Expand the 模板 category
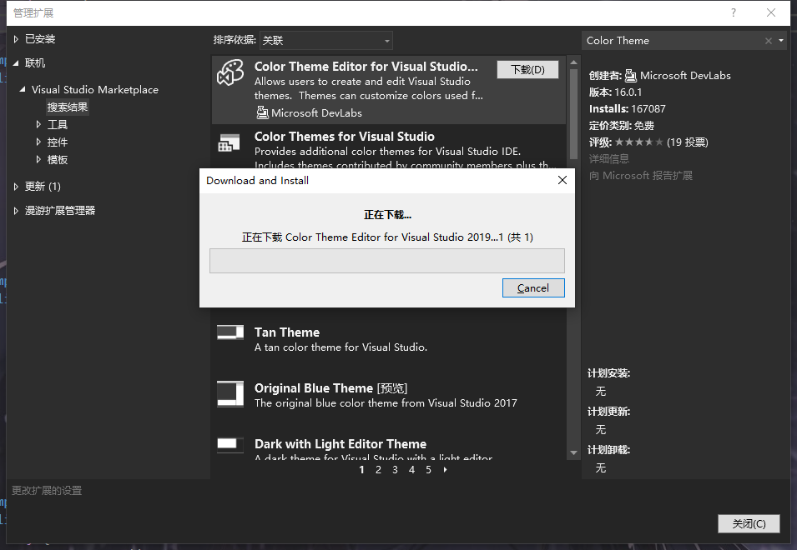This screenshot has width=797, height=550. [38, 159]
